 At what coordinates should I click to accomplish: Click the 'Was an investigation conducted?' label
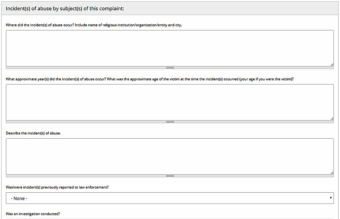pyautogui.click(x=33, y=214)
